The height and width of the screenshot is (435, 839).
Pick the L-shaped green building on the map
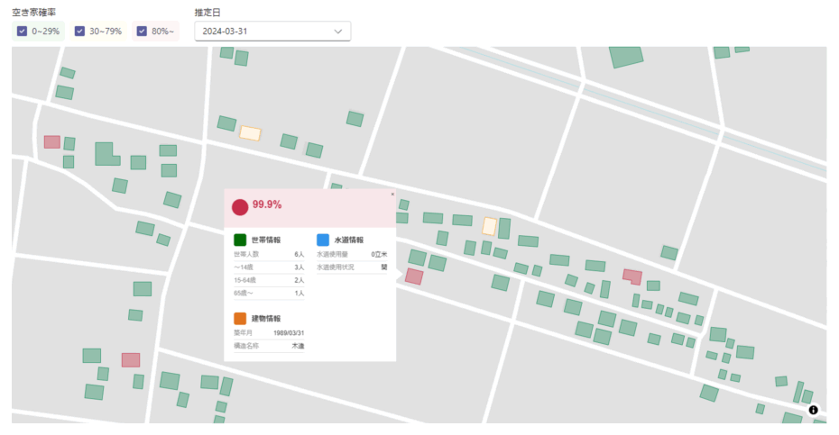[106, 154]
